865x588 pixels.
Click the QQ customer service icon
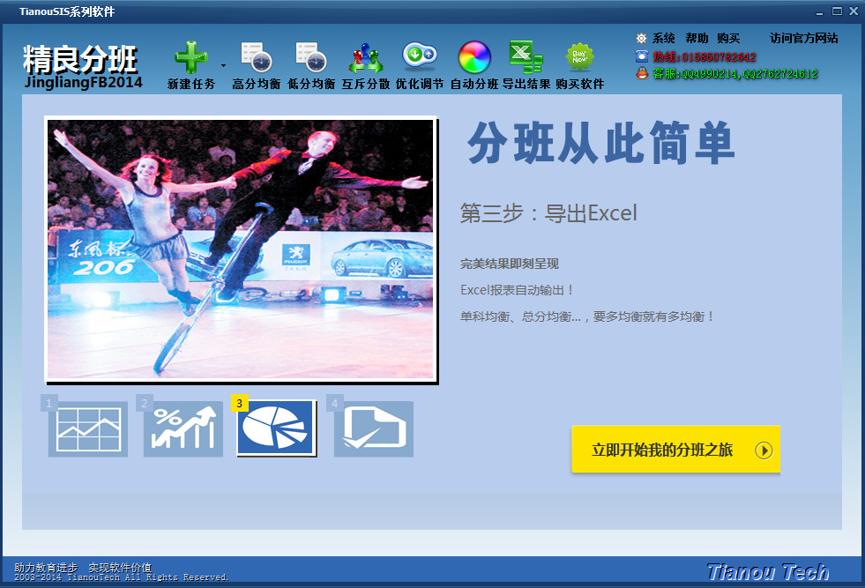pyautogui.click(x=642, y=73)
